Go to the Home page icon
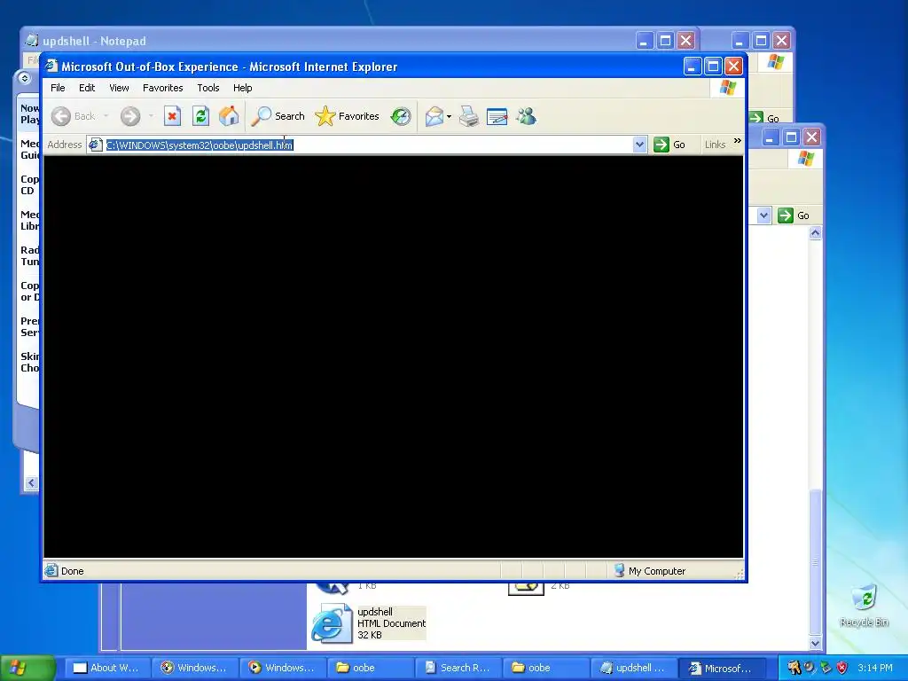 (x=229, y=116)
